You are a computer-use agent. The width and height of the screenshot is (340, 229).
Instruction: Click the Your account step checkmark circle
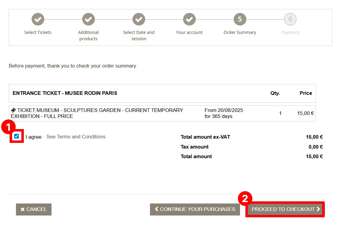189,20
